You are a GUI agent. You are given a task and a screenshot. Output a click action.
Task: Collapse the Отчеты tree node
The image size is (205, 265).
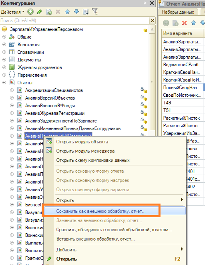coord(4,83)
